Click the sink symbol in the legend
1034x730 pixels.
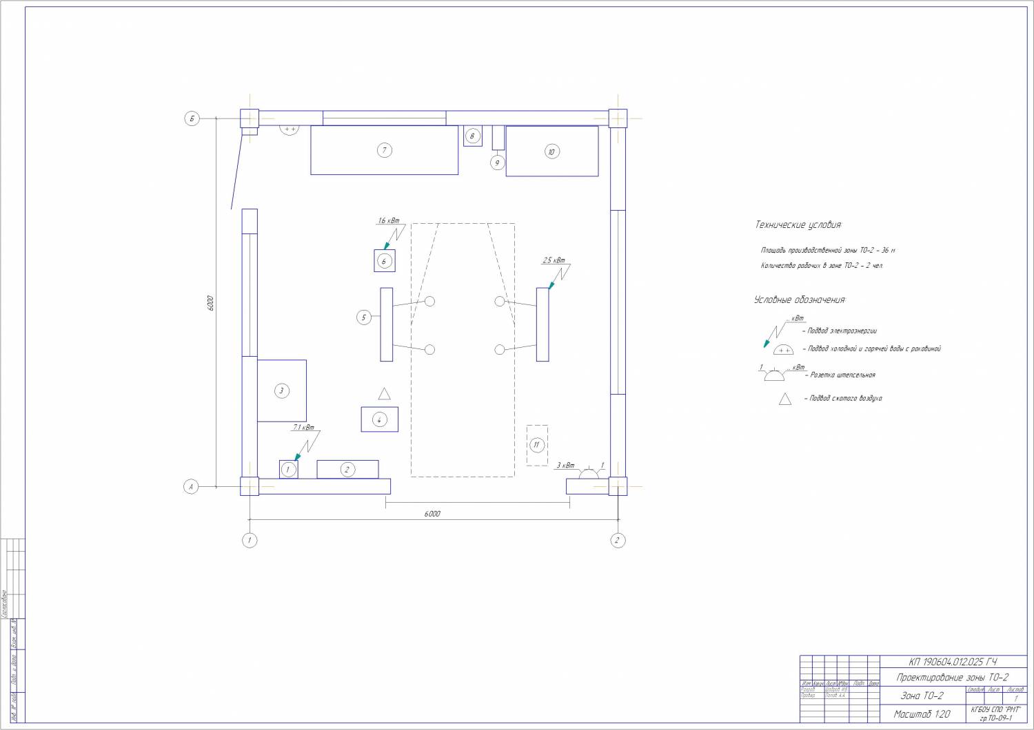(x=783, y=349)
